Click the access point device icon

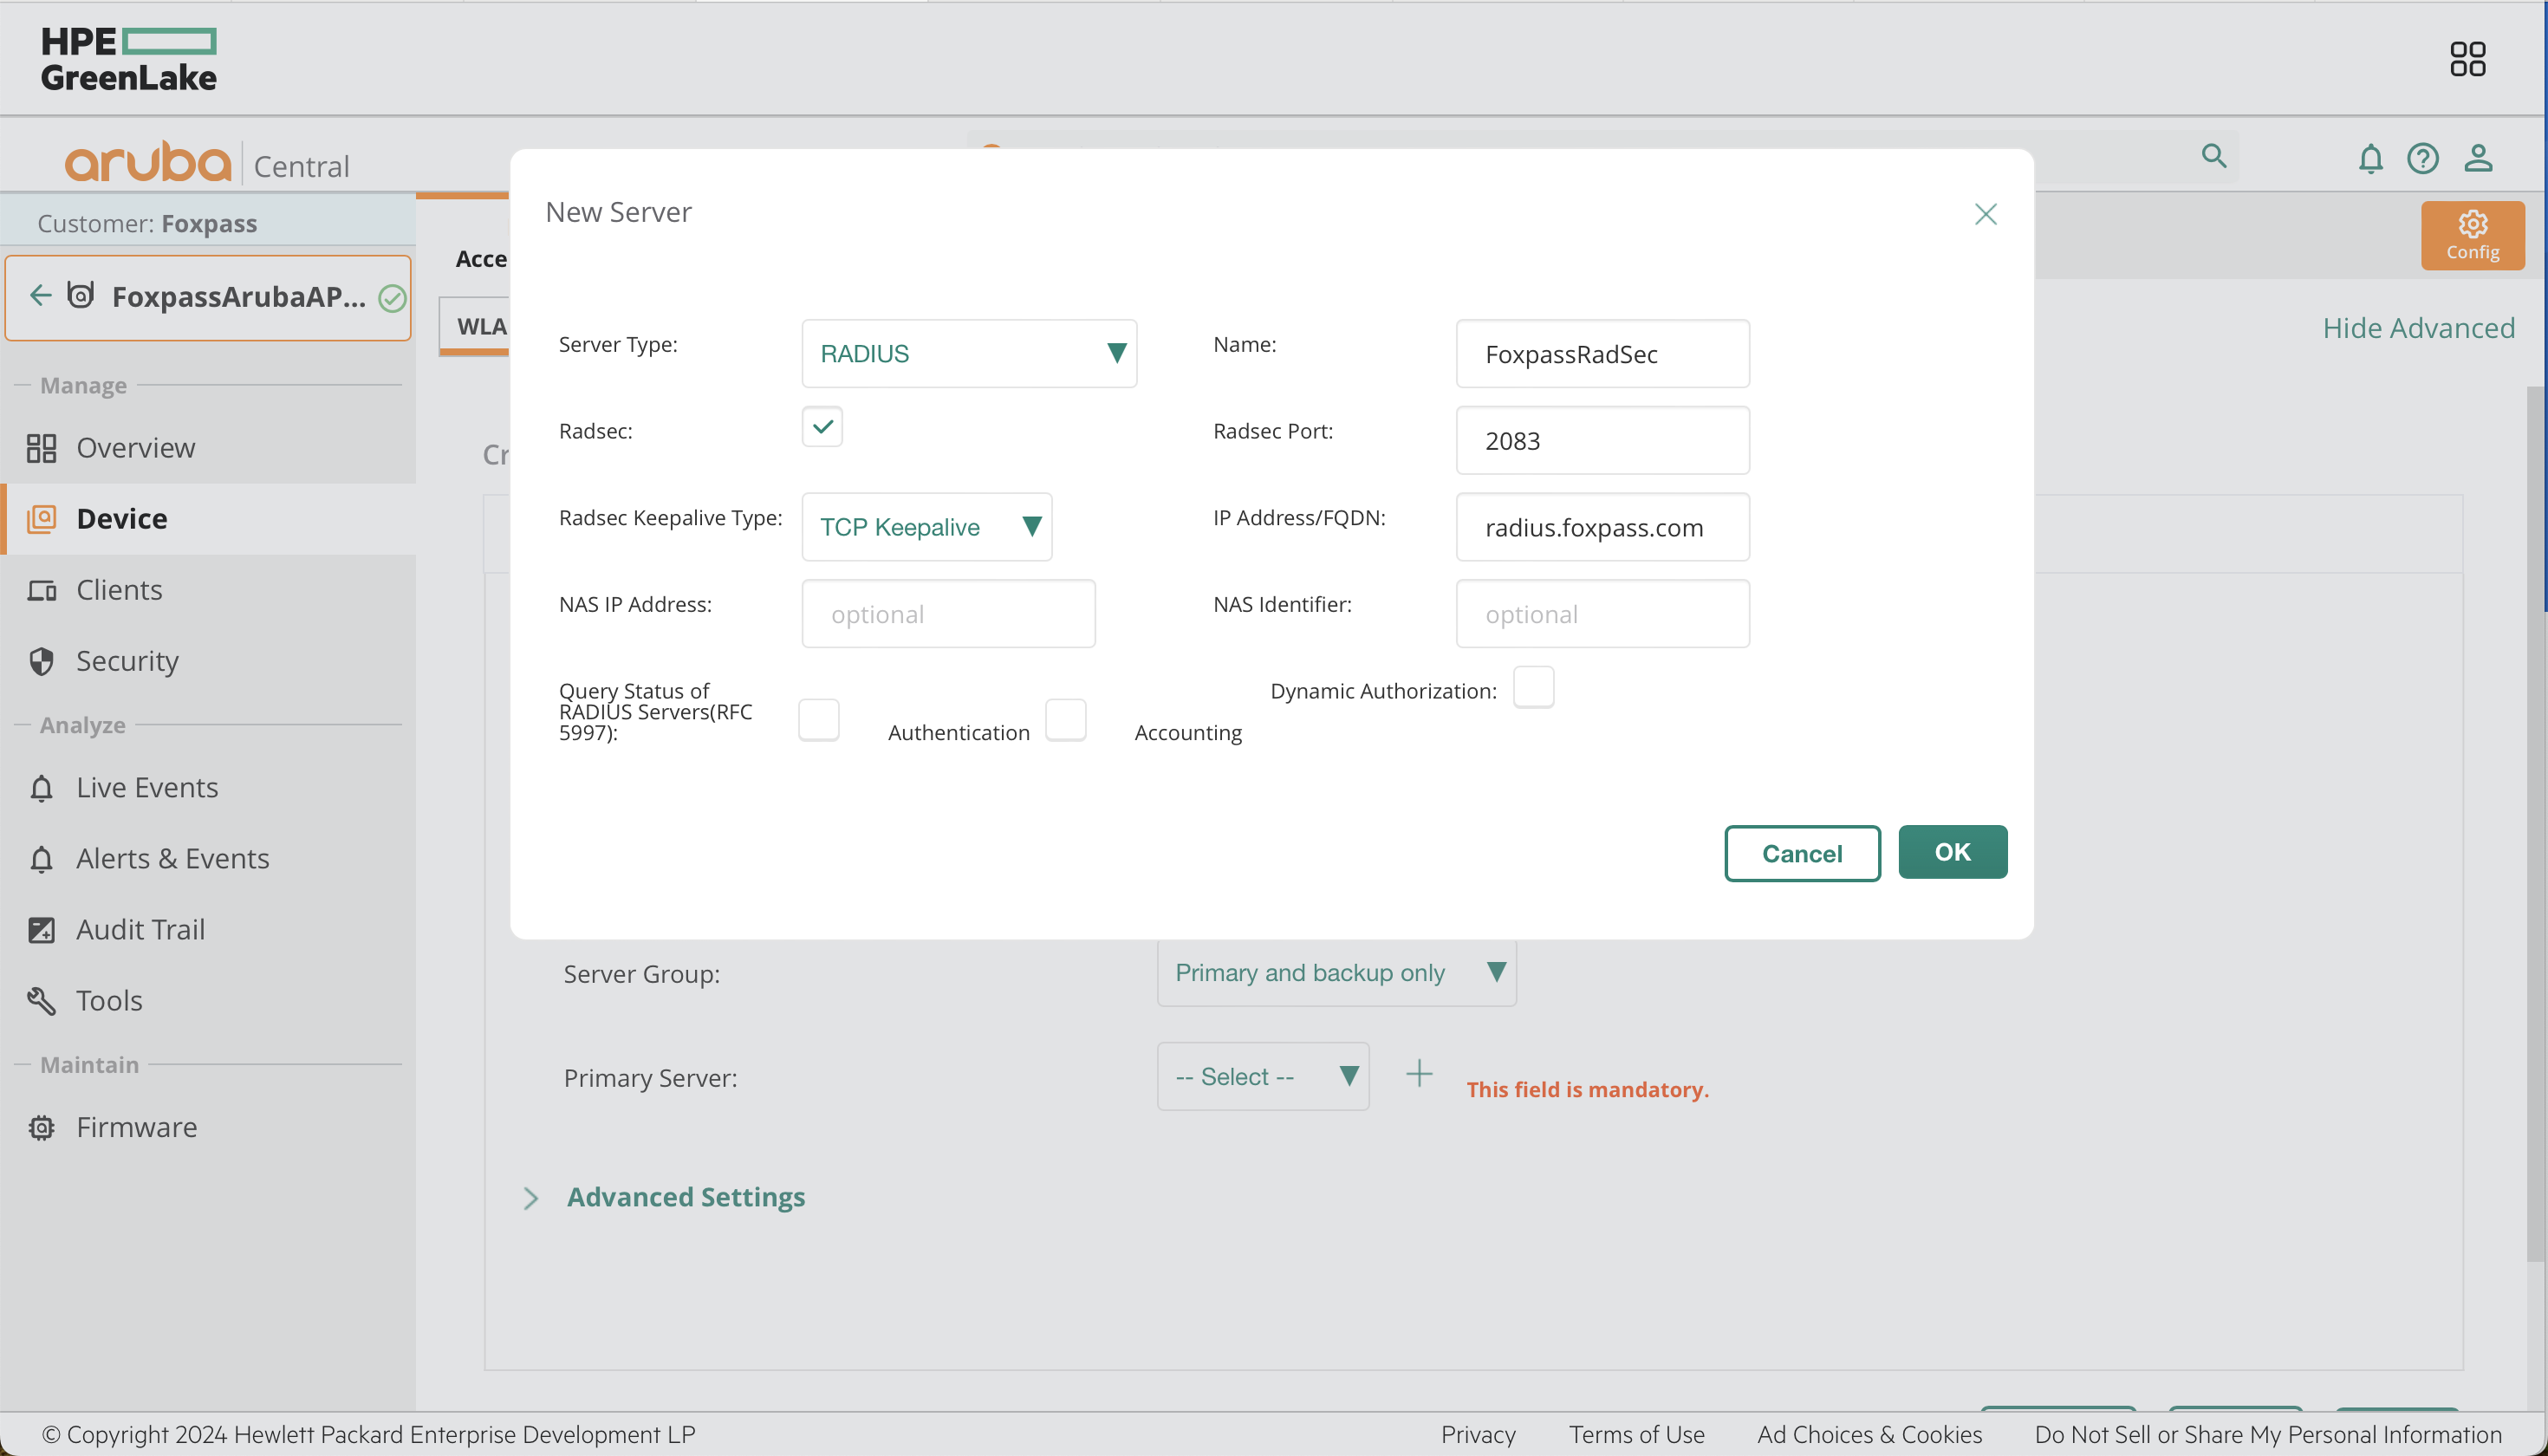click(80, 295)
